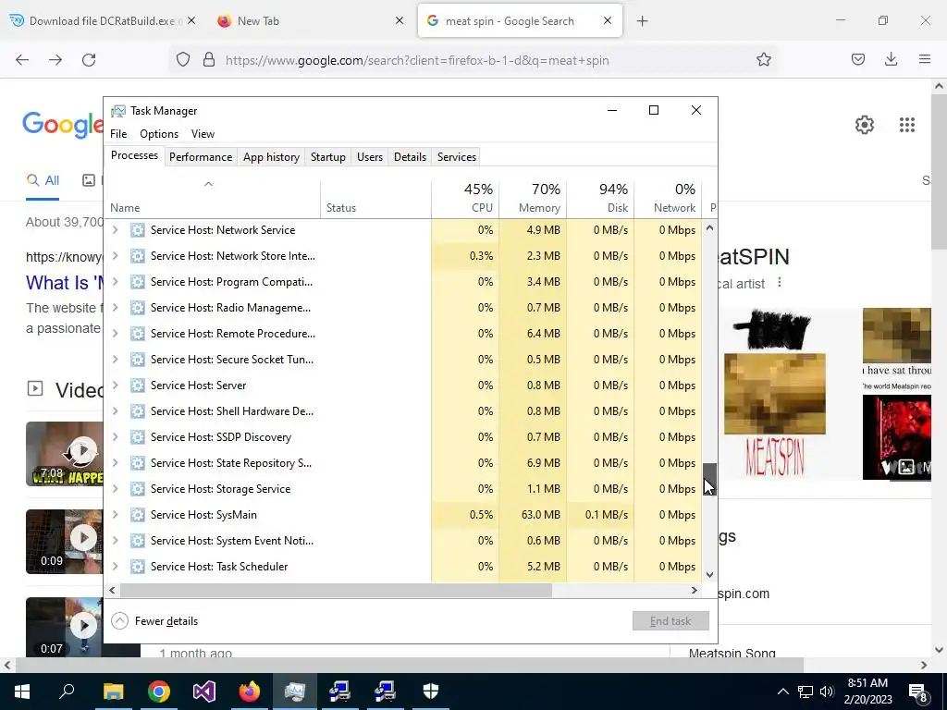The image size is (947, 710).
Task: Expand Service Host: Program Compatibility row
Action: (116, 282)
